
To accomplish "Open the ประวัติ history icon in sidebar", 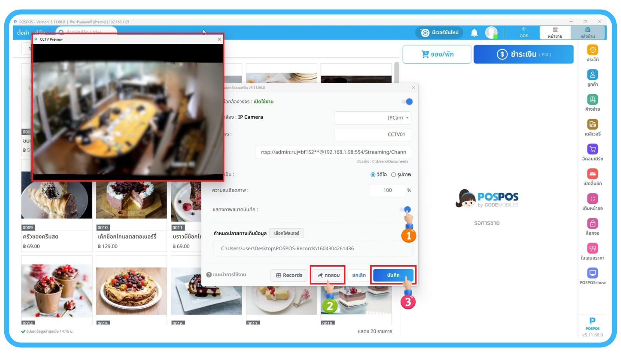I will [x=592, y=50].
